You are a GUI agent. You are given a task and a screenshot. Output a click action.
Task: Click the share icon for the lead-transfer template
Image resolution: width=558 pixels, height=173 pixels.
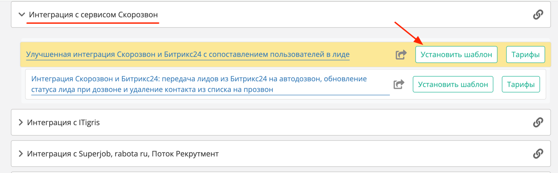[x=399, y=84]
